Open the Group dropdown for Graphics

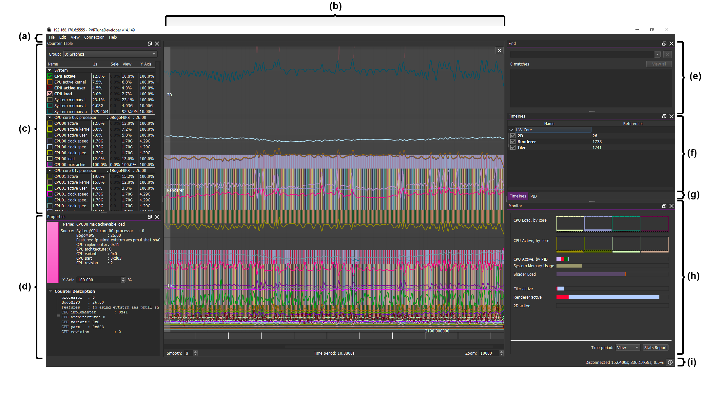pyautogui.click(x=110, y=54)
